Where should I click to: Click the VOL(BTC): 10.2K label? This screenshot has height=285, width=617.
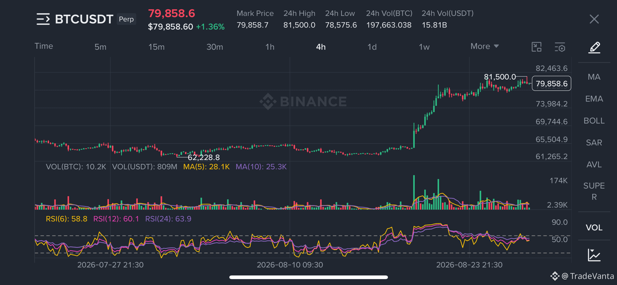(x=76, y=167)
